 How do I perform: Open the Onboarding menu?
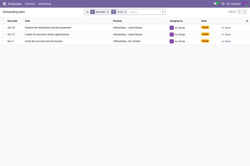point(45,4)
